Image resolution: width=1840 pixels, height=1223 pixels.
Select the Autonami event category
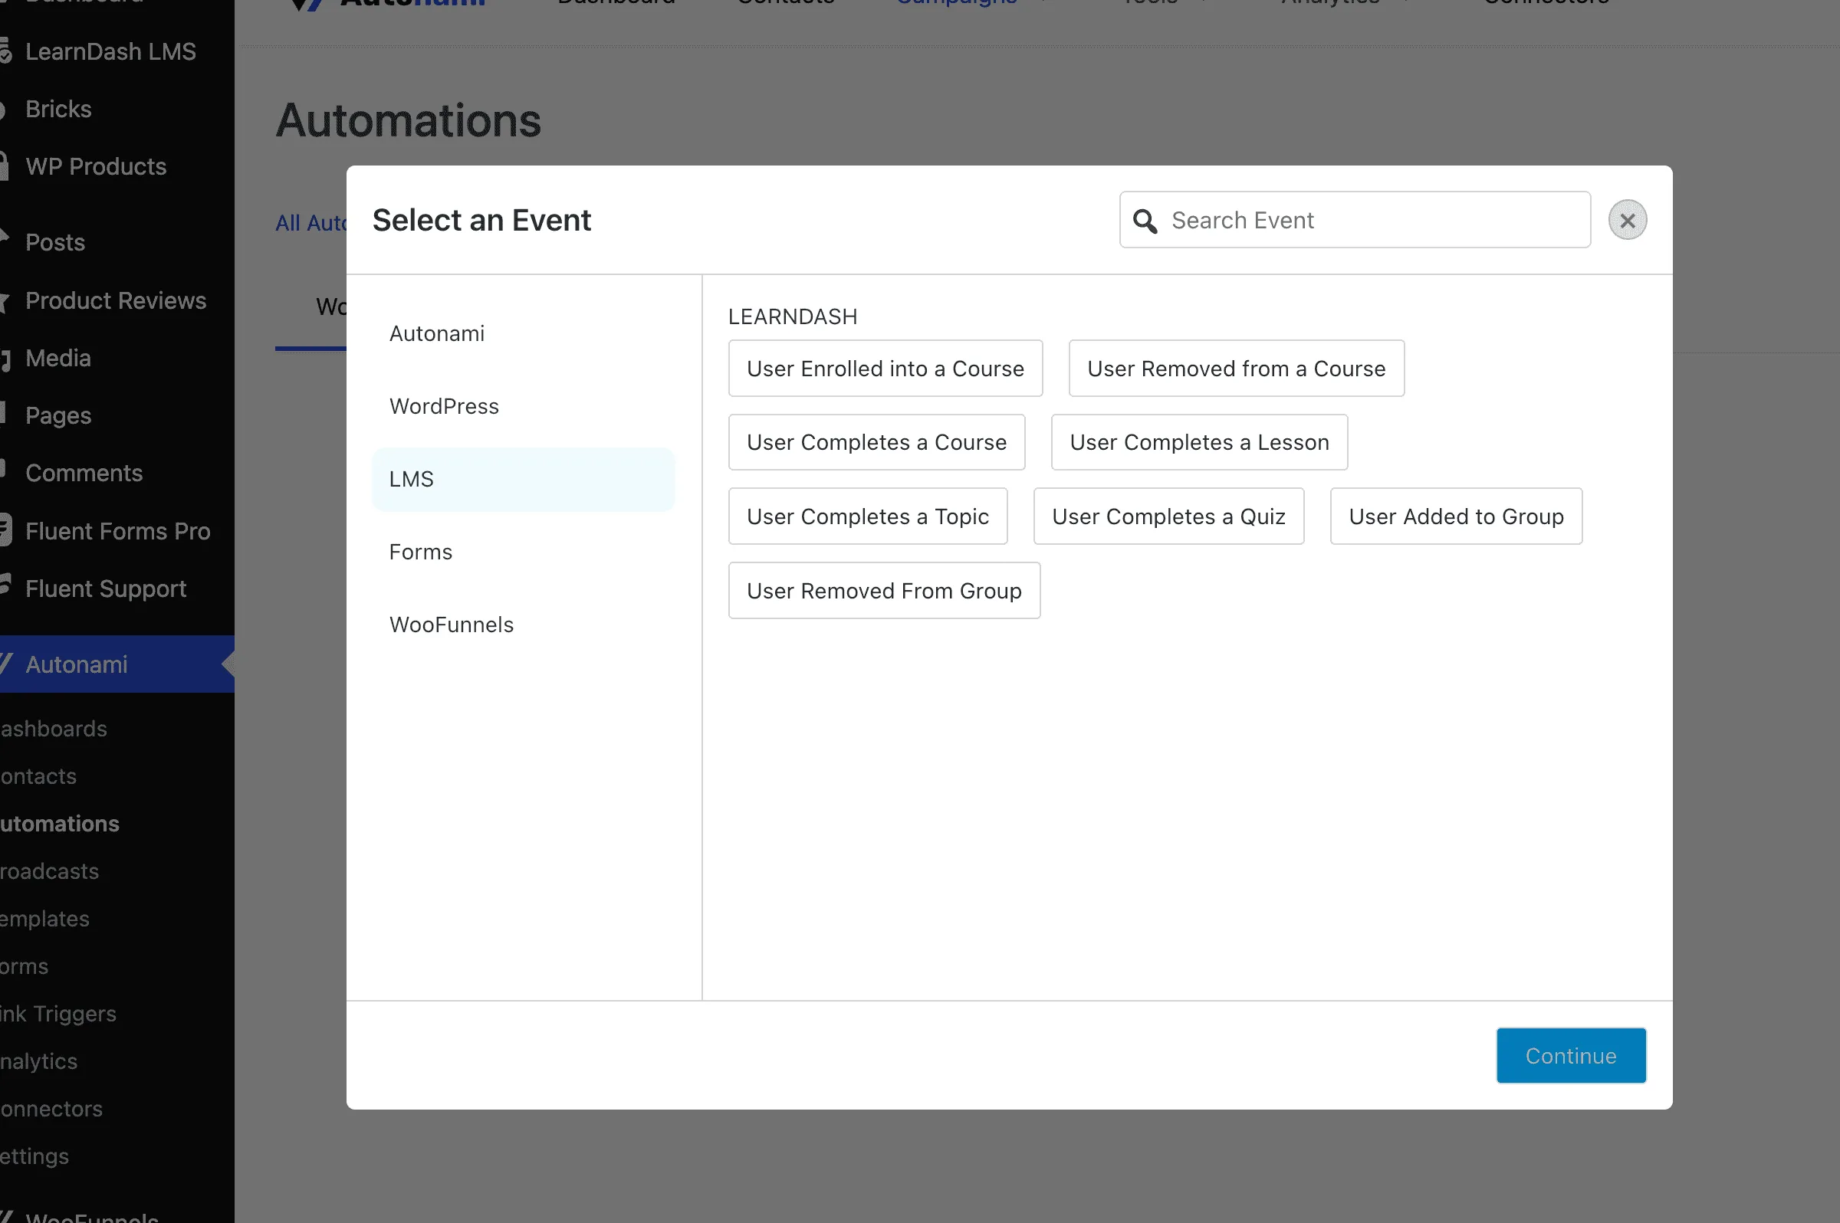pos(523,334)
